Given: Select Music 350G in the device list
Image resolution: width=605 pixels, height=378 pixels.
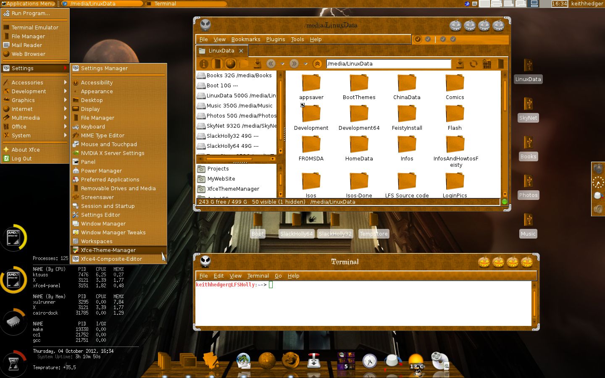Looking at the screenshot, I should point(236,105).
